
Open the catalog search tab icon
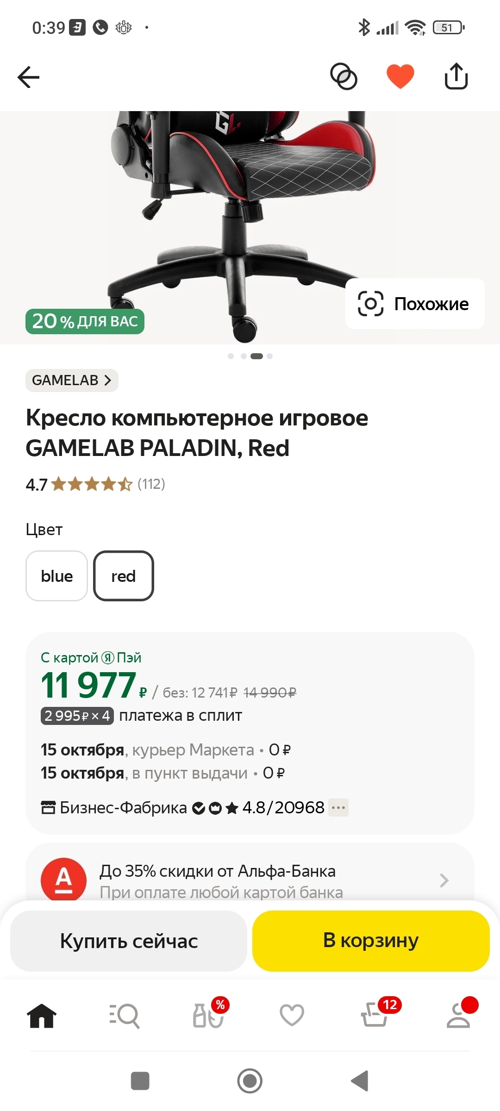(125, 1016)
